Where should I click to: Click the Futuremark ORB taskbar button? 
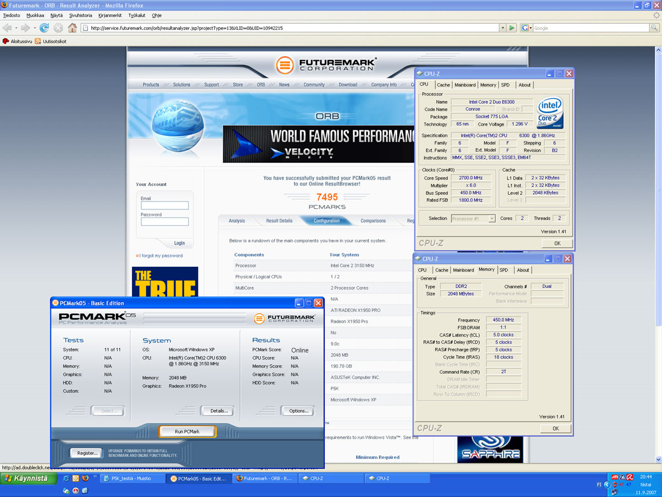(x=266, y=479)
